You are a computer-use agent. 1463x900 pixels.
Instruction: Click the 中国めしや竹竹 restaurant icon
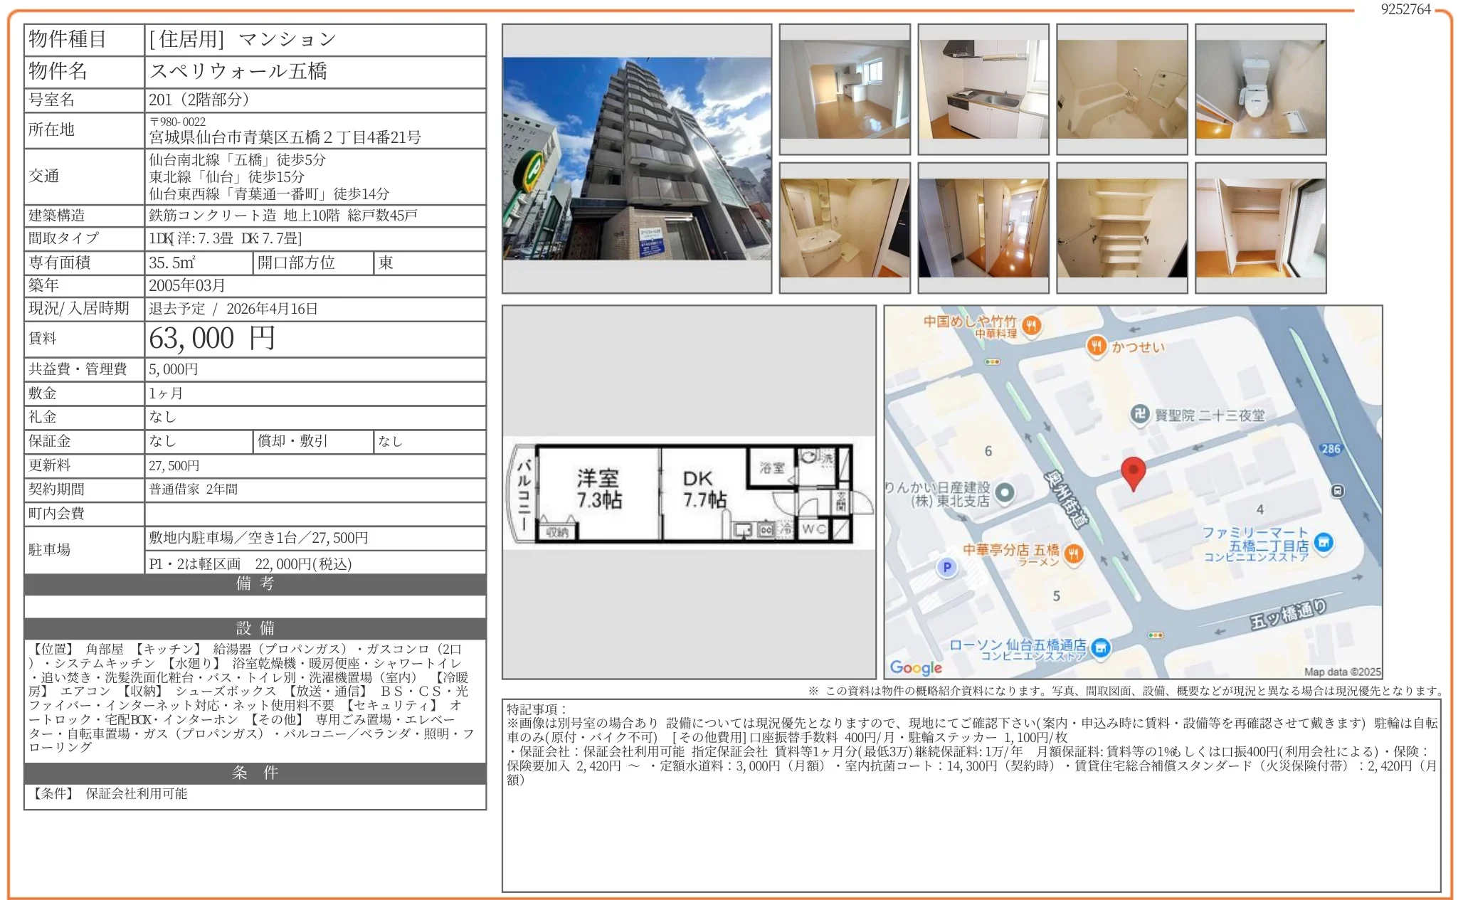[1031, 326]
